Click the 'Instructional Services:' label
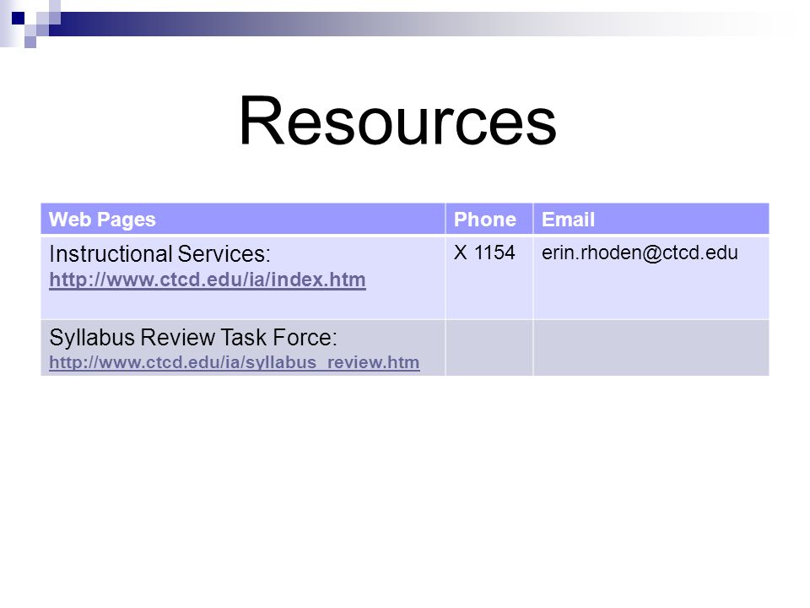810x608 pixels. 159,254
